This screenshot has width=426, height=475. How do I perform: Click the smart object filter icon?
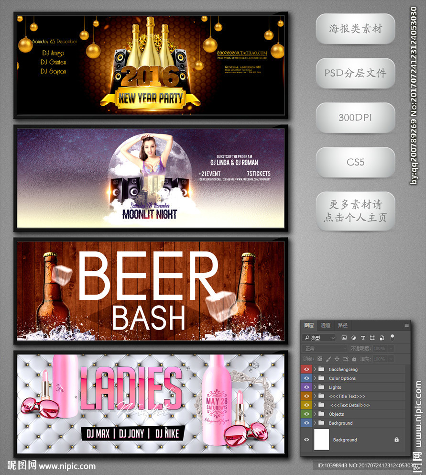(382, 338)
